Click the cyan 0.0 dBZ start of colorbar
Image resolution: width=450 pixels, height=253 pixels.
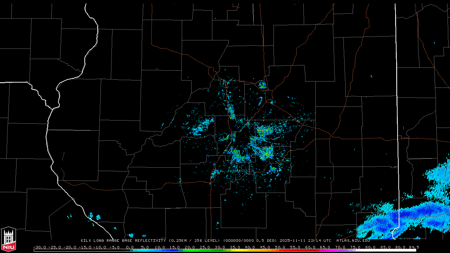click(131, 250)
